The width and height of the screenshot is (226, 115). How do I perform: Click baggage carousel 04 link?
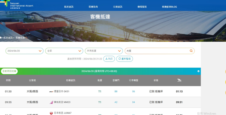(134, 102)
